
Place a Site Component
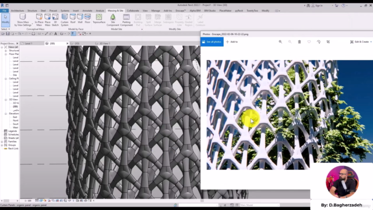(112, 20)
